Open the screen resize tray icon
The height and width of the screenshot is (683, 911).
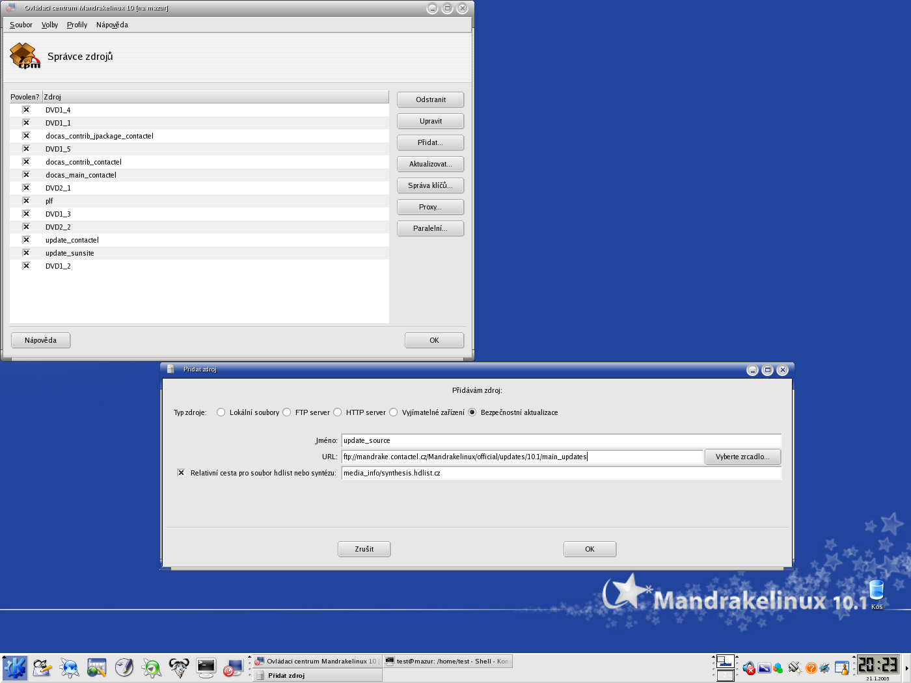(x=764, y=668)
